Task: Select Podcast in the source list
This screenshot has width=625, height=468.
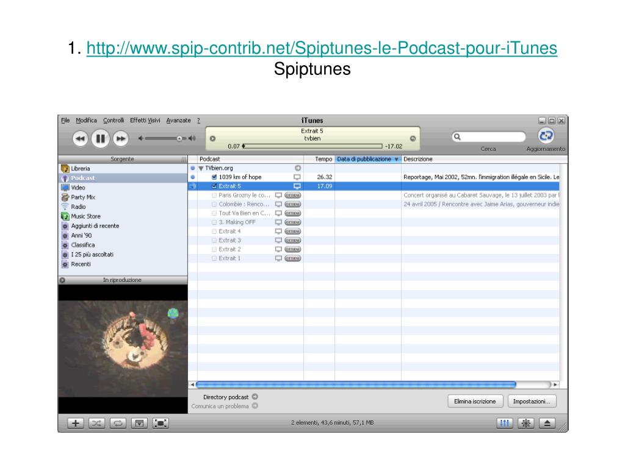Action: click(x=123, y=178)
